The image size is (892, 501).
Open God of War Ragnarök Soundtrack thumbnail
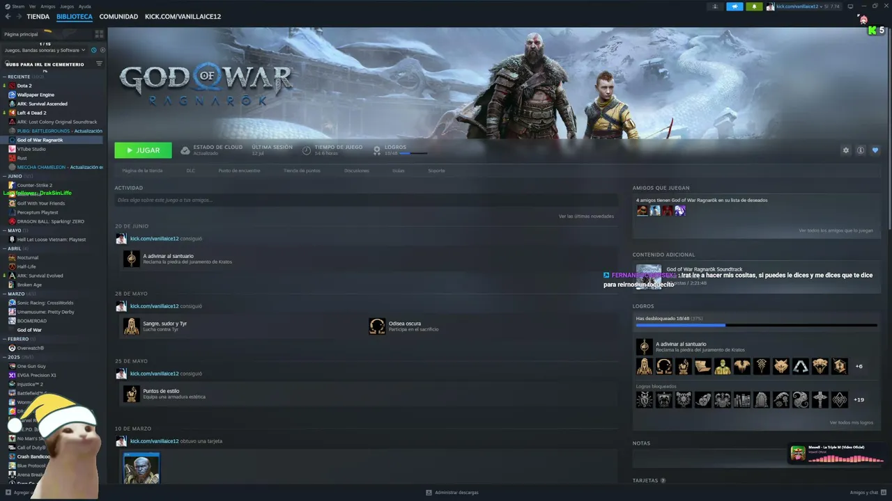point(649,276)
